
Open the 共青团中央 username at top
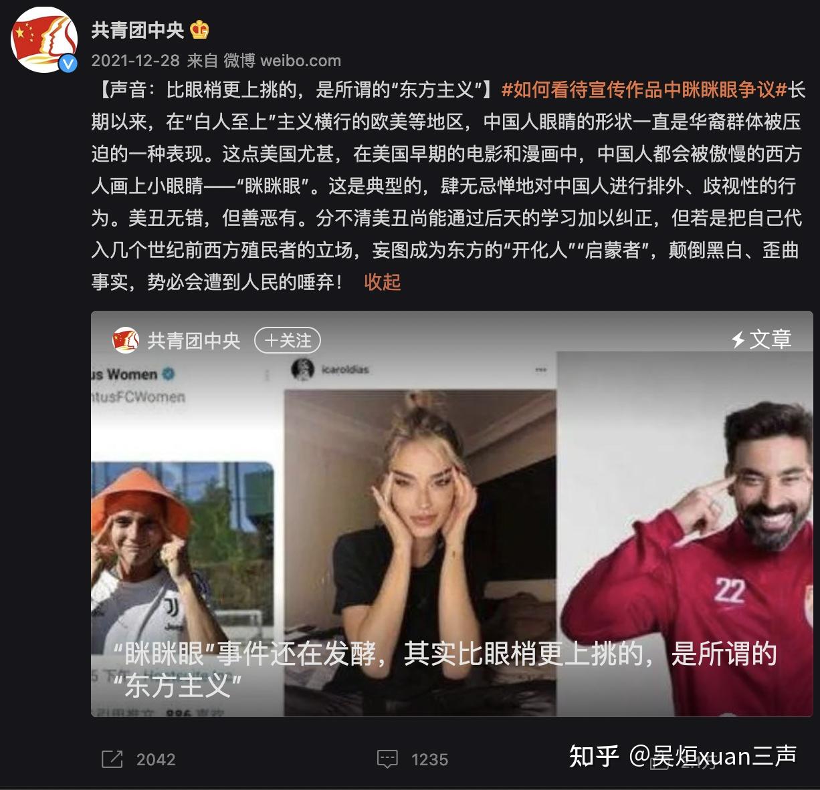[x=137, y=30]
